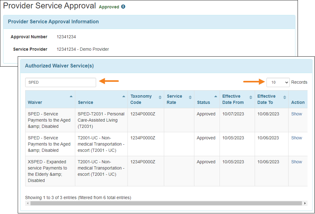This screenshot has width=315, height=214.
Task: Click taxonomy code 1234P0000Z in first row
Action: click(x=143, y=114)
